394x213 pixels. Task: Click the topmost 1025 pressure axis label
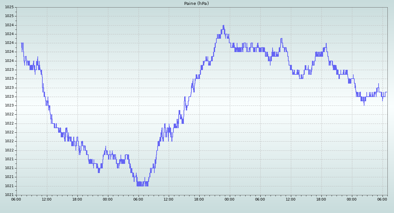[x=9, y=7]
